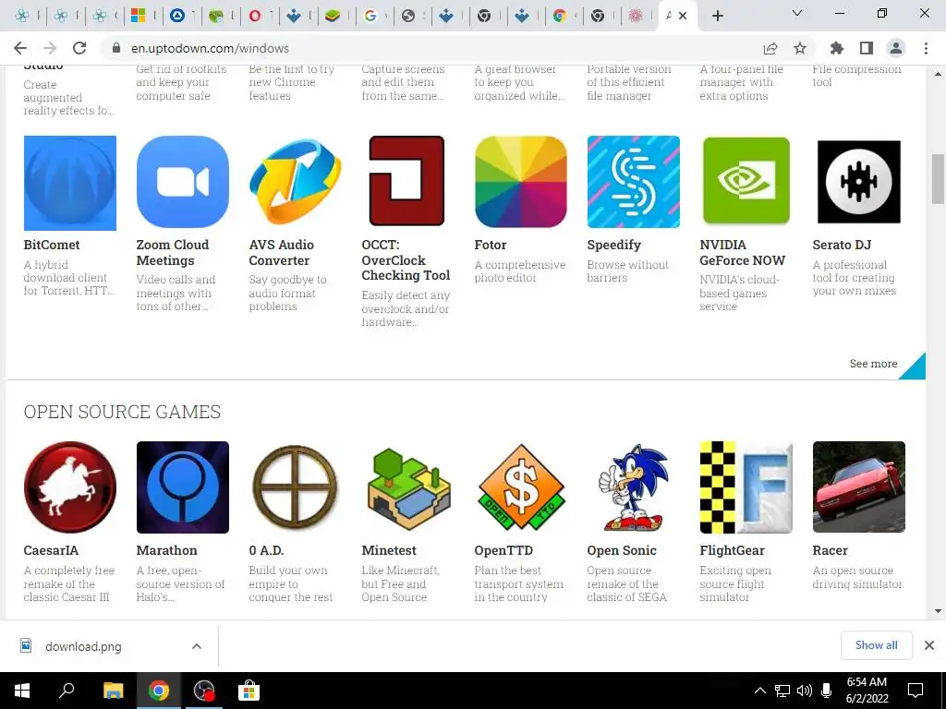
Task: Open the Chrome profile avatar
Action: [x=896, y=48]
